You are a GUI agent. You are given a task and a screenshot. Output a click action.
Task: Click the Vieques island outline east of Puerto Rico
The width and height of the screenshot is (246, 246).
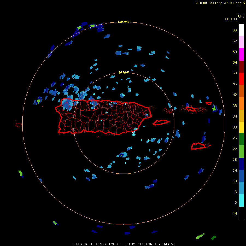(161, 122)
